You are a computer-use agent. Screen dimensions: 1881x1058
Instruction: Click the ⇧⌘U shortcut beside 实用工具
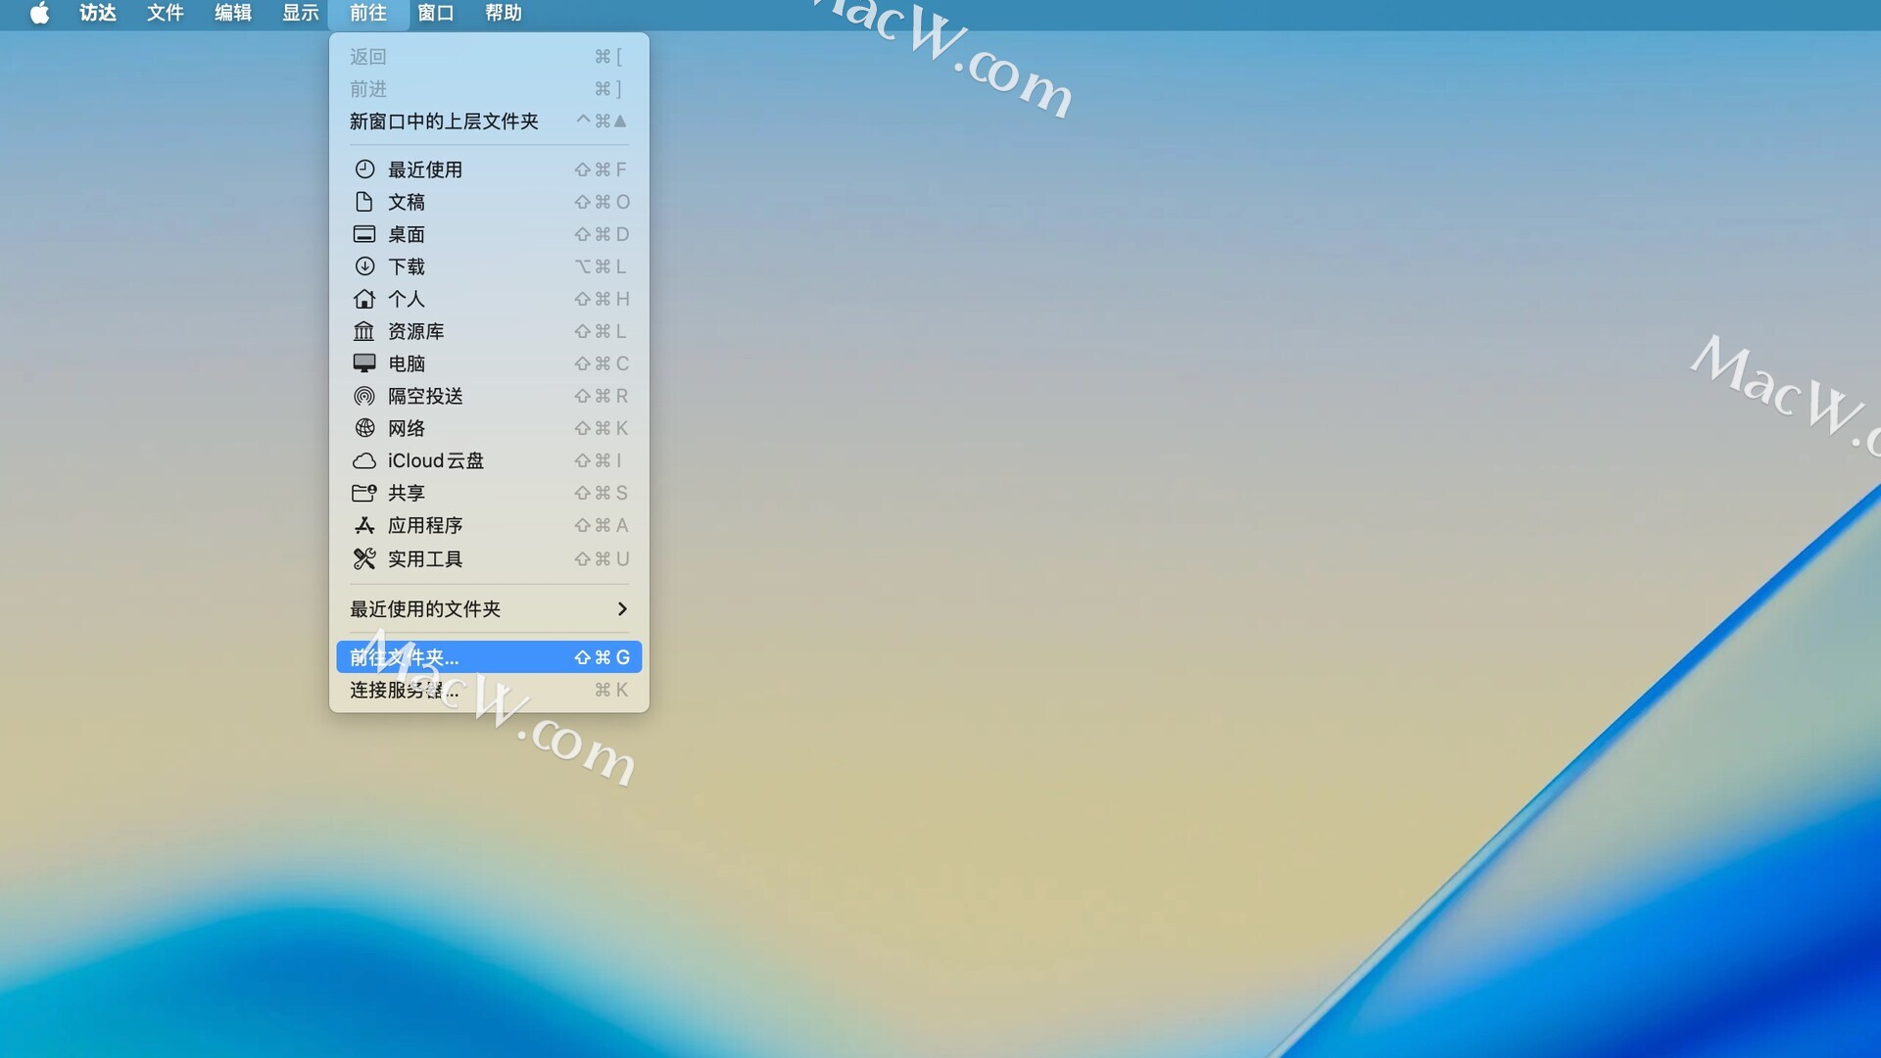click(602, 558)
